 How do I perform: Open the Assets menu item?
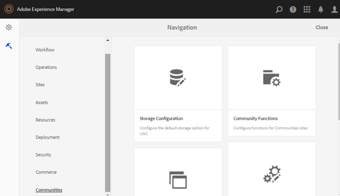(x=42, y=102)
